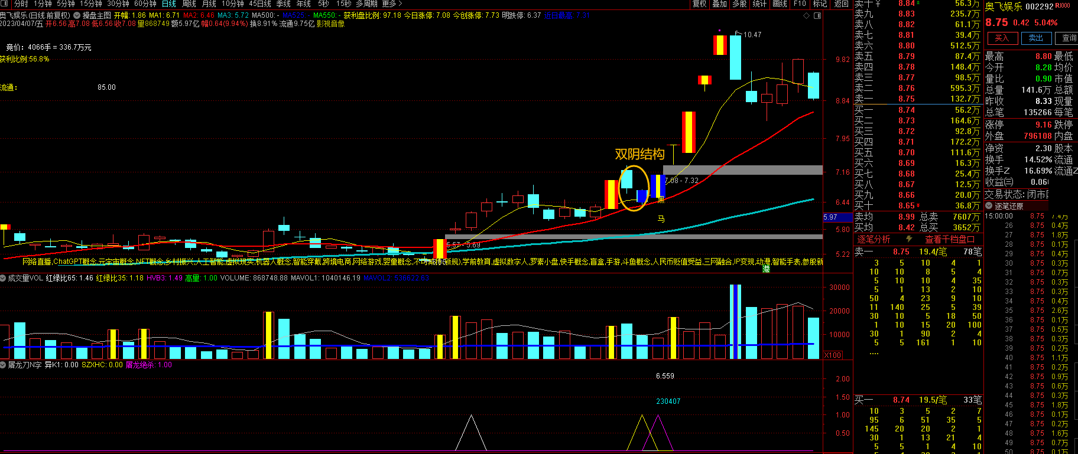Click the lightning bolt icon beside 逐笔分析
Screen dimensions: 1078x454
[x=909, y=239]
